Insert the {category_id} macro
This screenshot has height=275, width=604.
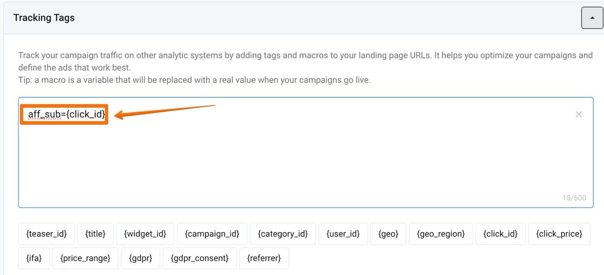pyautogui.click(x=283, y=233)
